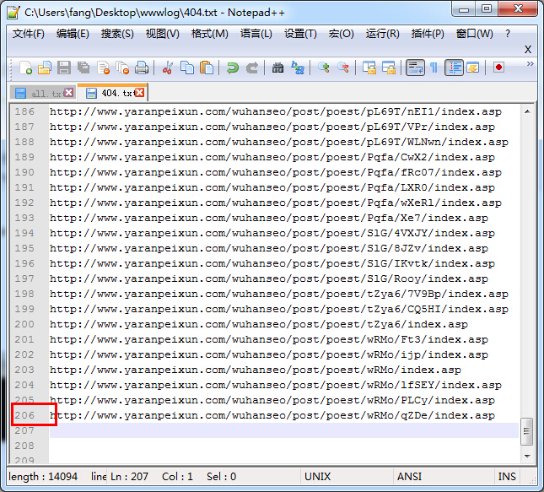The width and height of the screenshot is (544, 492).
Task: Cut selection with the scissors icon
Action: (x=168, y=68)
